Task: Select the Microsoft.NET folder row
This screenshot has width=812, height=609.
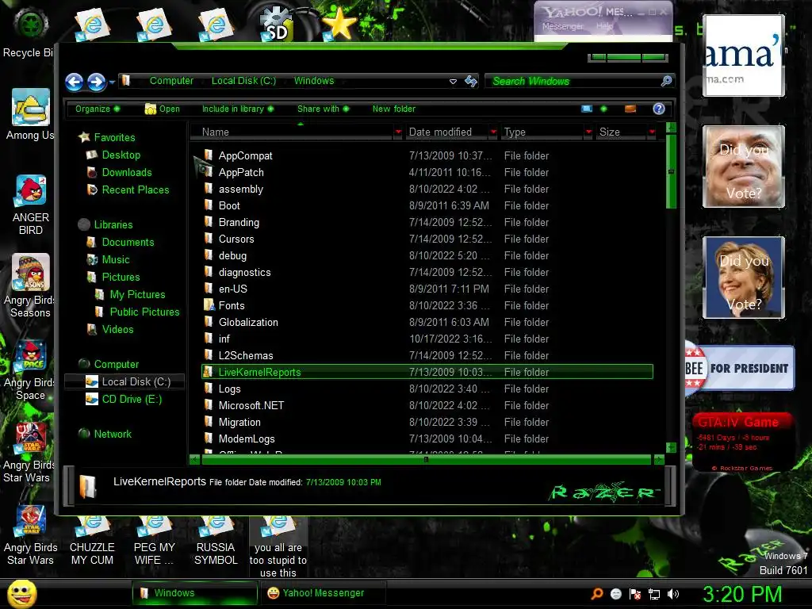Action: point(427,405)
